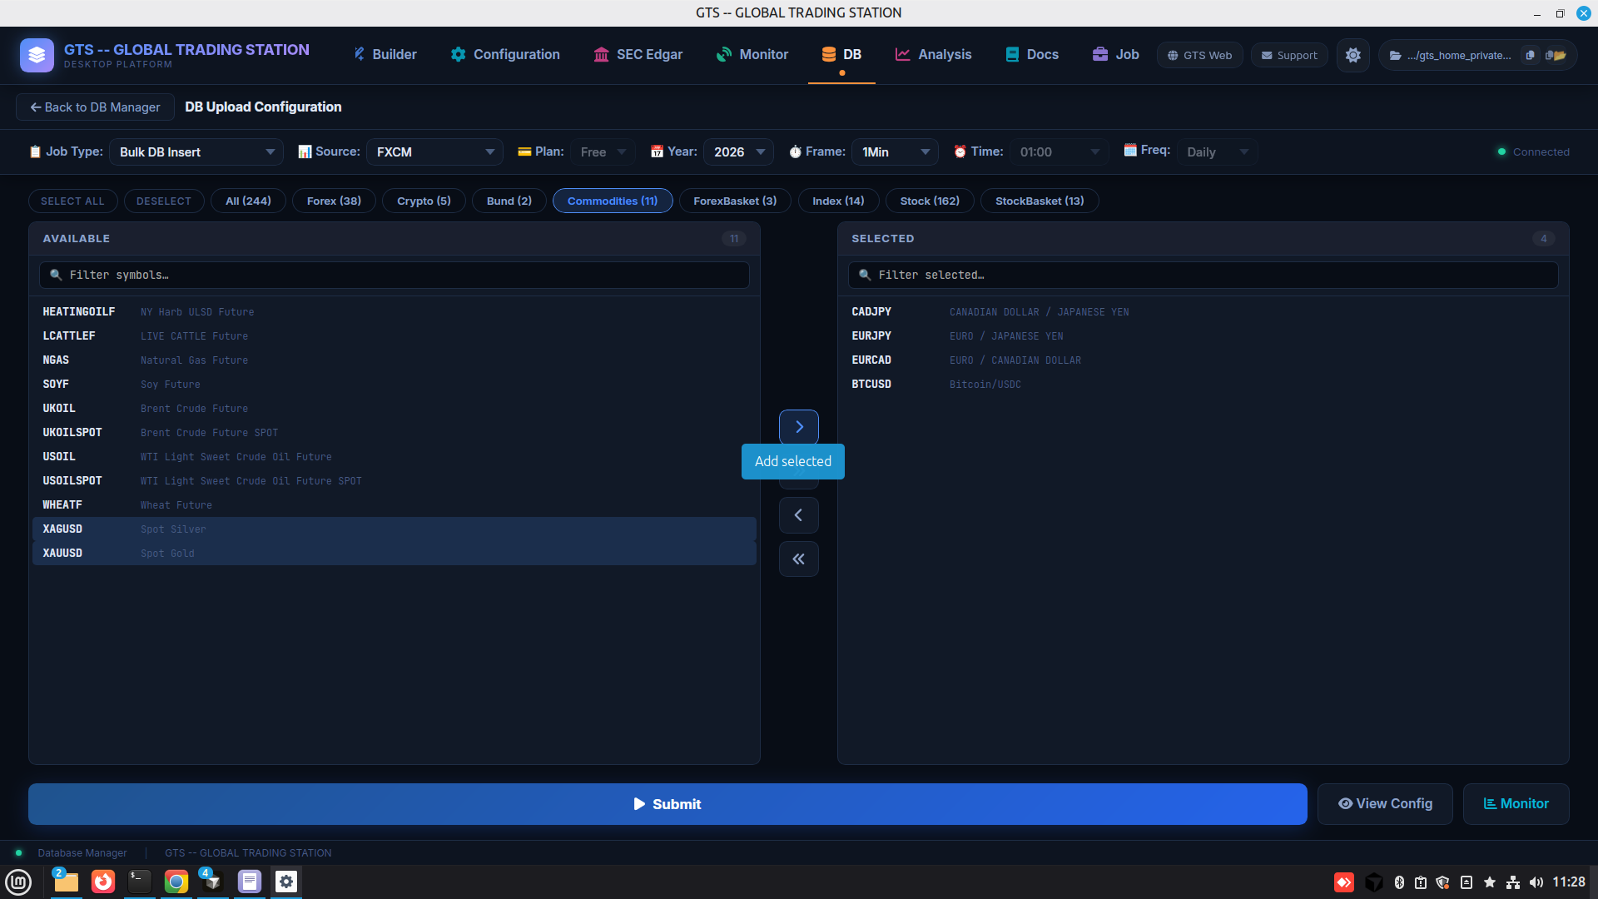
Task: Click View Config button
Action: coord(1385,804)
